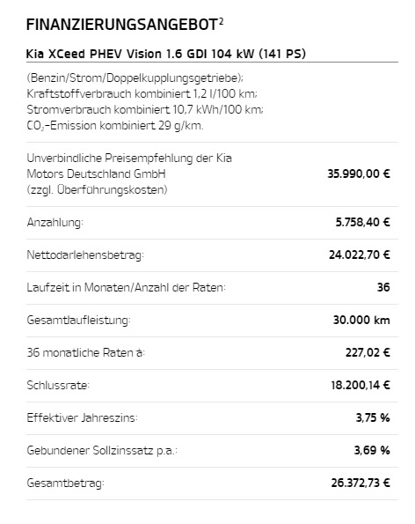
Task: Select the 30.000 km mileage value
Action: tap(361, 320)
